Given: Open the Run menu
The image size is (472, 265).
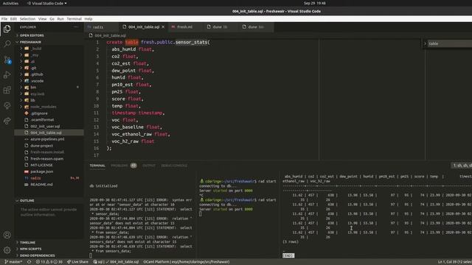Looking at the screenshot, I should (x=60, y=18).
